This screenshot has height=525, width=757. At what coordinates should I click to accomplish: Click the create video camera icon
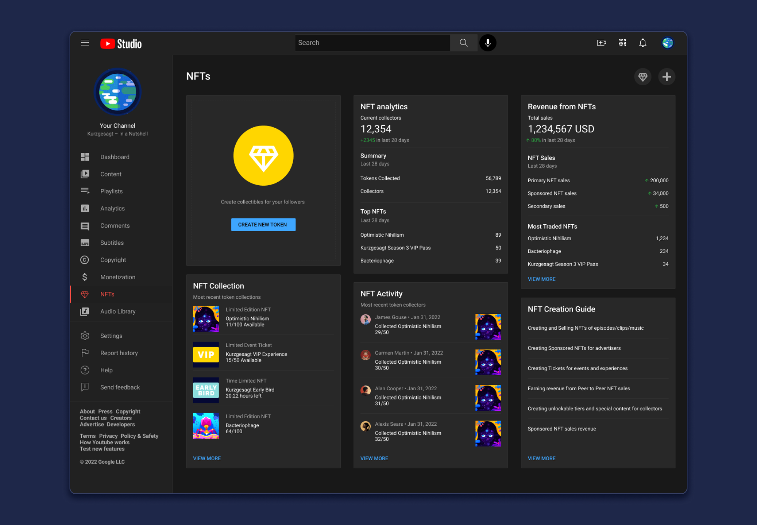click(601, 43)
